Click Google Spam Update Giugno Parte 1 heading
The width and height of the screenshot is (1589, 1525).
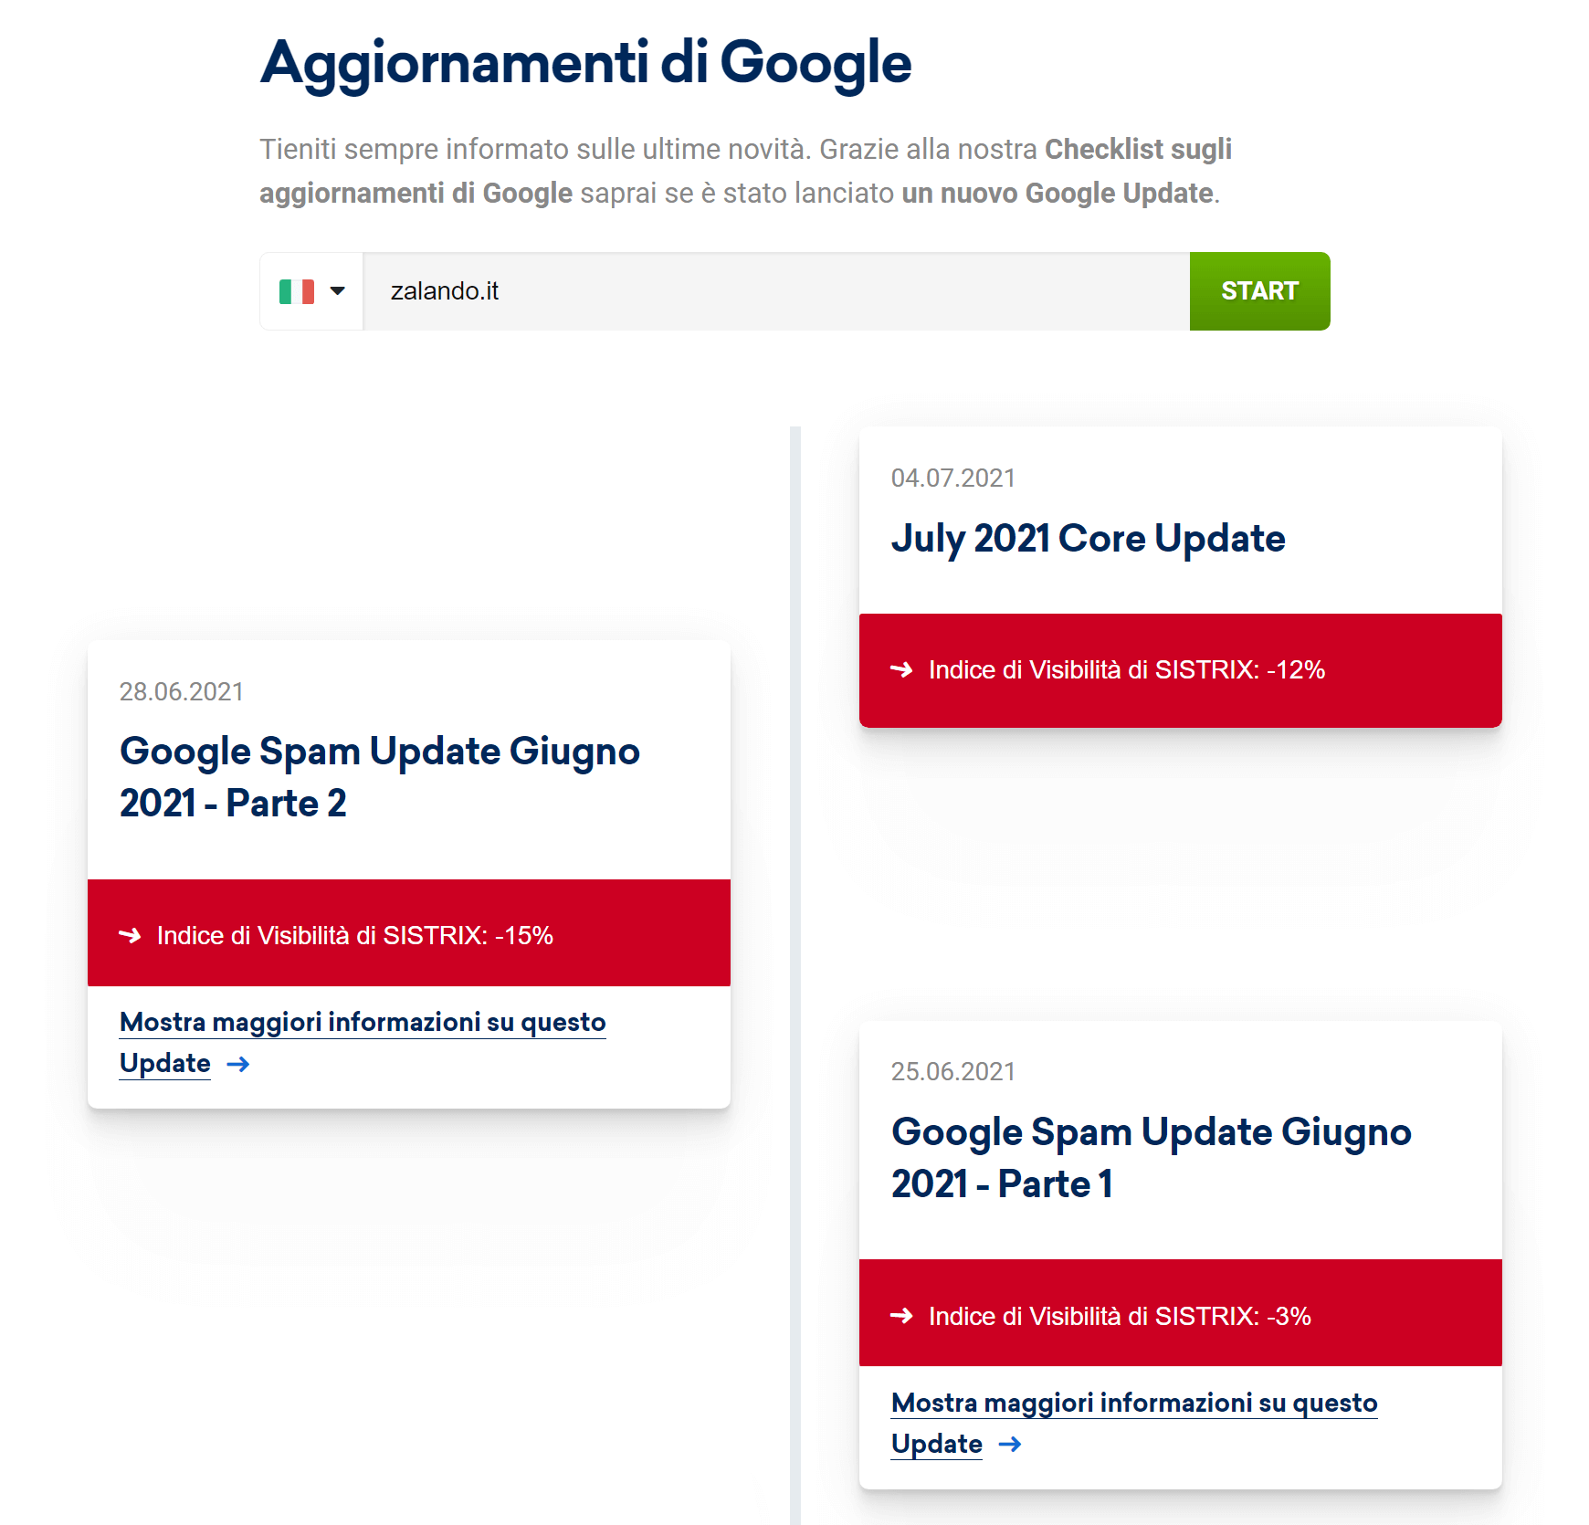(1151, 1158)
